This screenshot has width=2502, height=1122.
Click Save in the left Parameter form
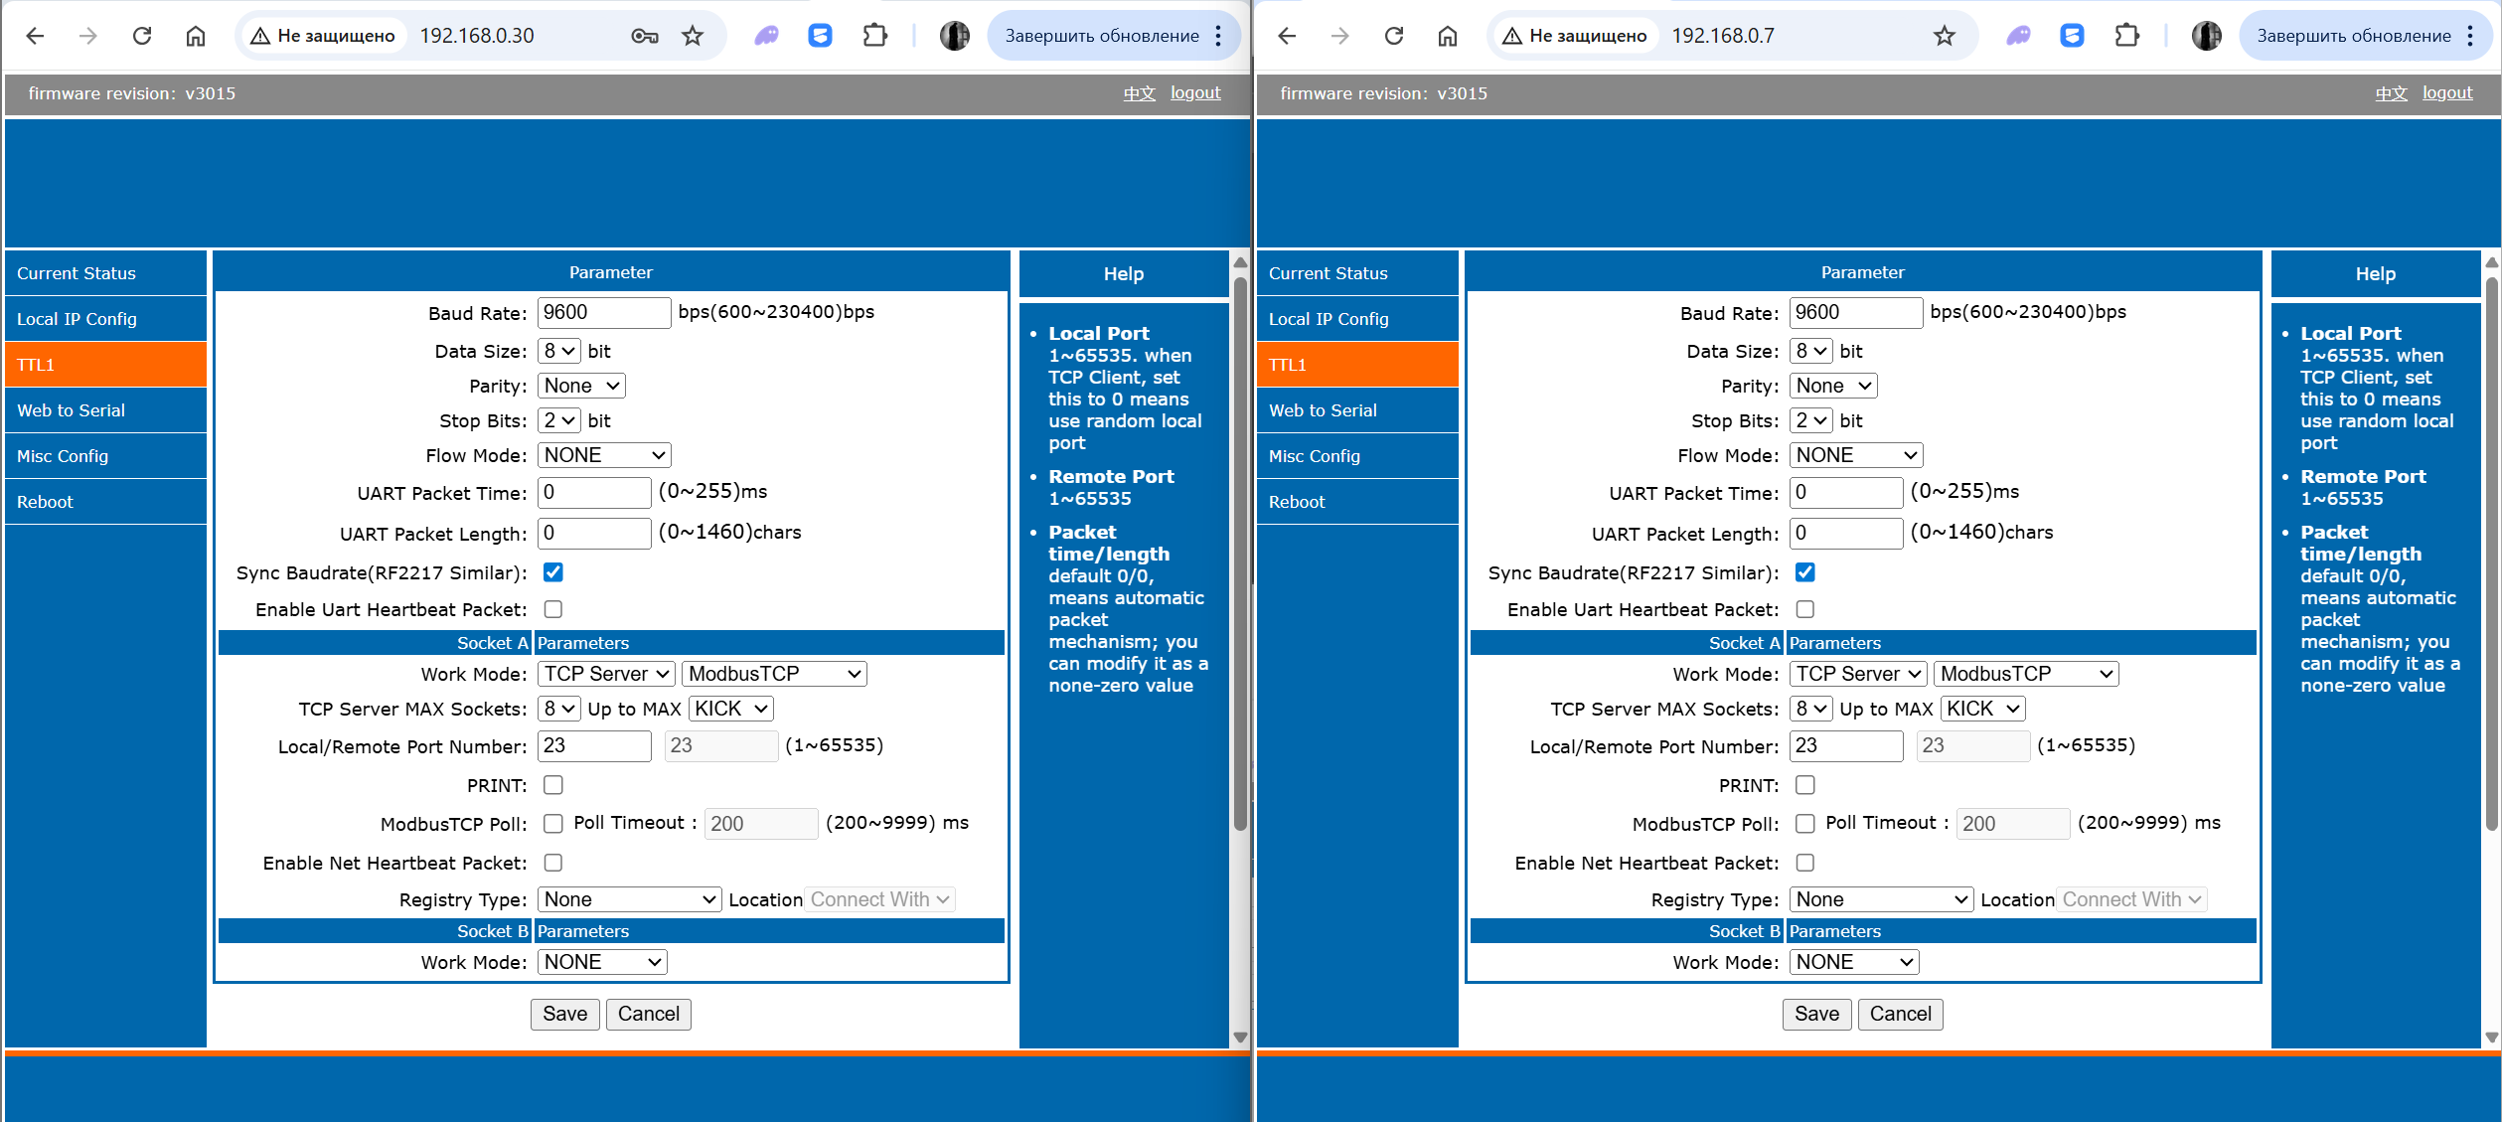pyautogui.click(x=564, y=1014)
